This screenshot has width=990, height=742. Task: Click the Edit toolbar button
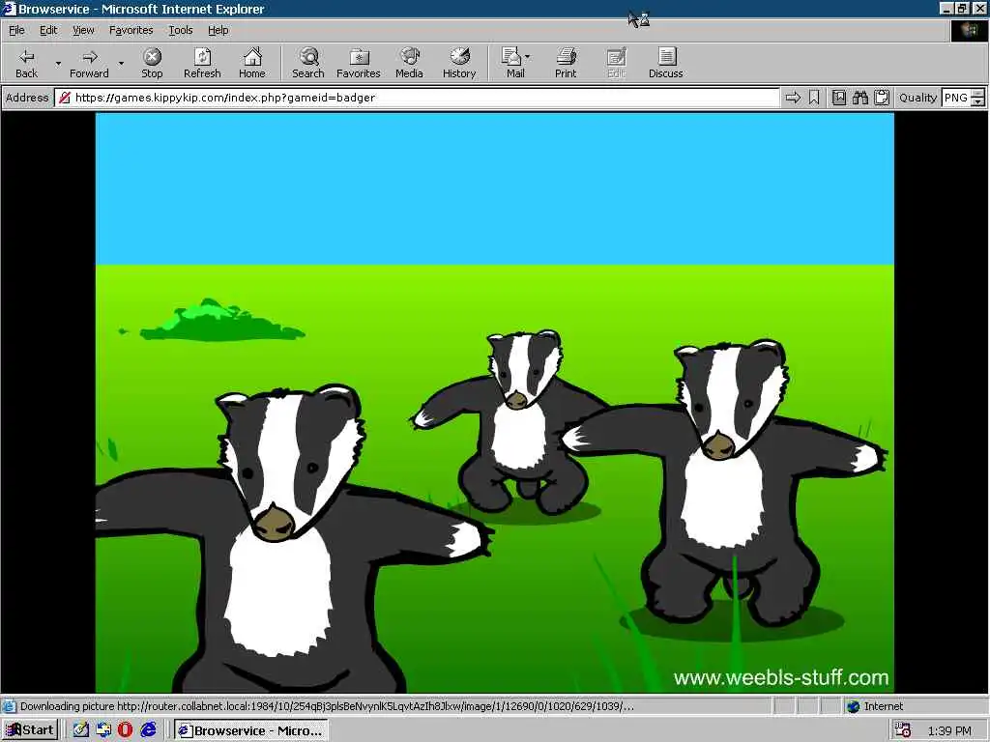(x=616, y=63)
